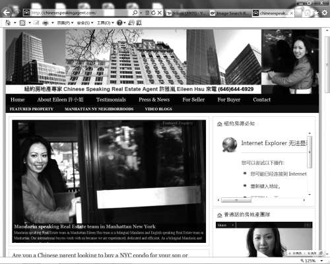Open a new blank tab
The width and height of the screenshot is (330, 264).
(298, 13)
